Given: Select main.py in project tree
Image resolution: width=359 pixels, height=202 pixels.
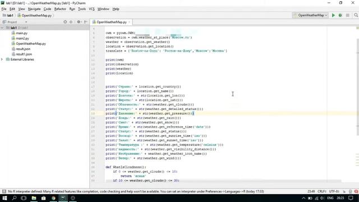Looking at the screenshot, I should 21,33.
